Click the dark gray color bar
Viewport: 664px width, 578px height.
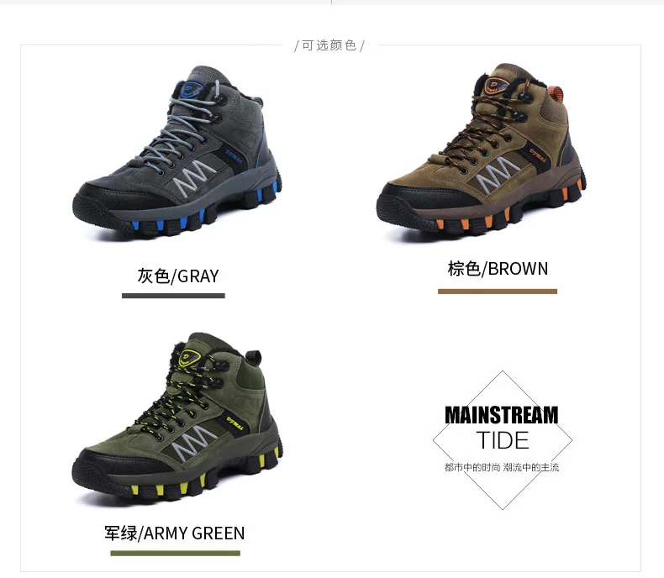173,296
